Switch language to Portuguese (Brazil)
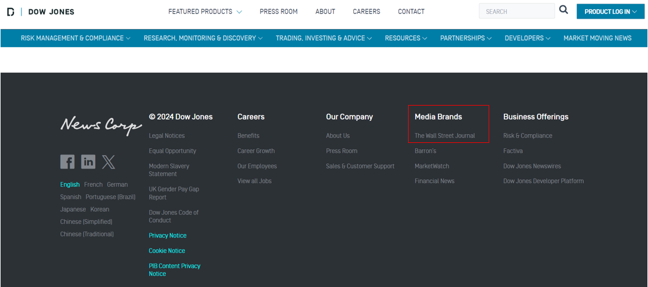Viewport: 648px width, 287px height. tap(110, 197)
